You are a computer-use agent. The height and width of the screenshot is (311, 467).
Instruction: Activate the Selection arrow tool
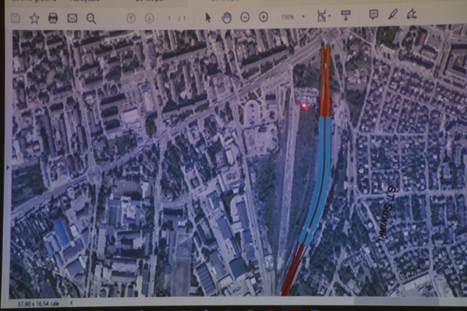(208, 18)
